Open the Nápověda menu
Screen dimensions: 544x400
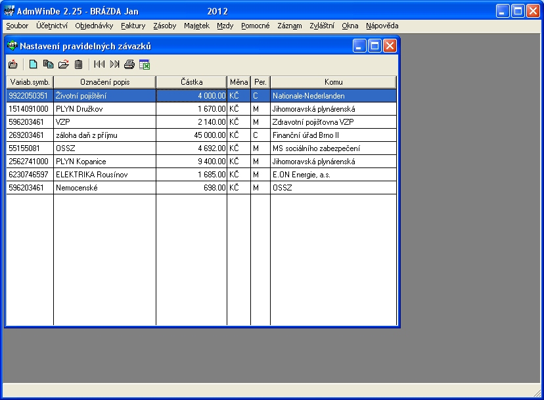pyautogui.click(x=382, y=26)
